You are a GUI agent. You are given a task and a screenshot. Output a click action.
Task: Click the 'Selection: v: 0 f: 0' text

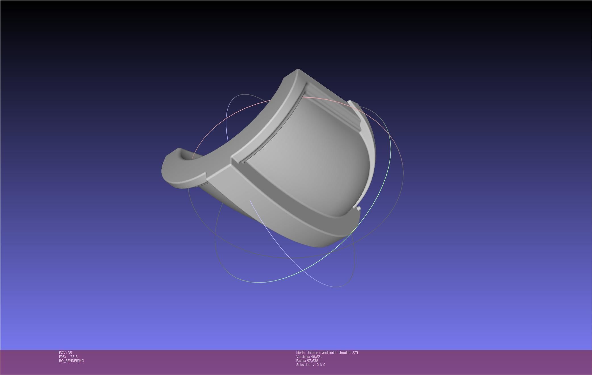click(311, 364)
